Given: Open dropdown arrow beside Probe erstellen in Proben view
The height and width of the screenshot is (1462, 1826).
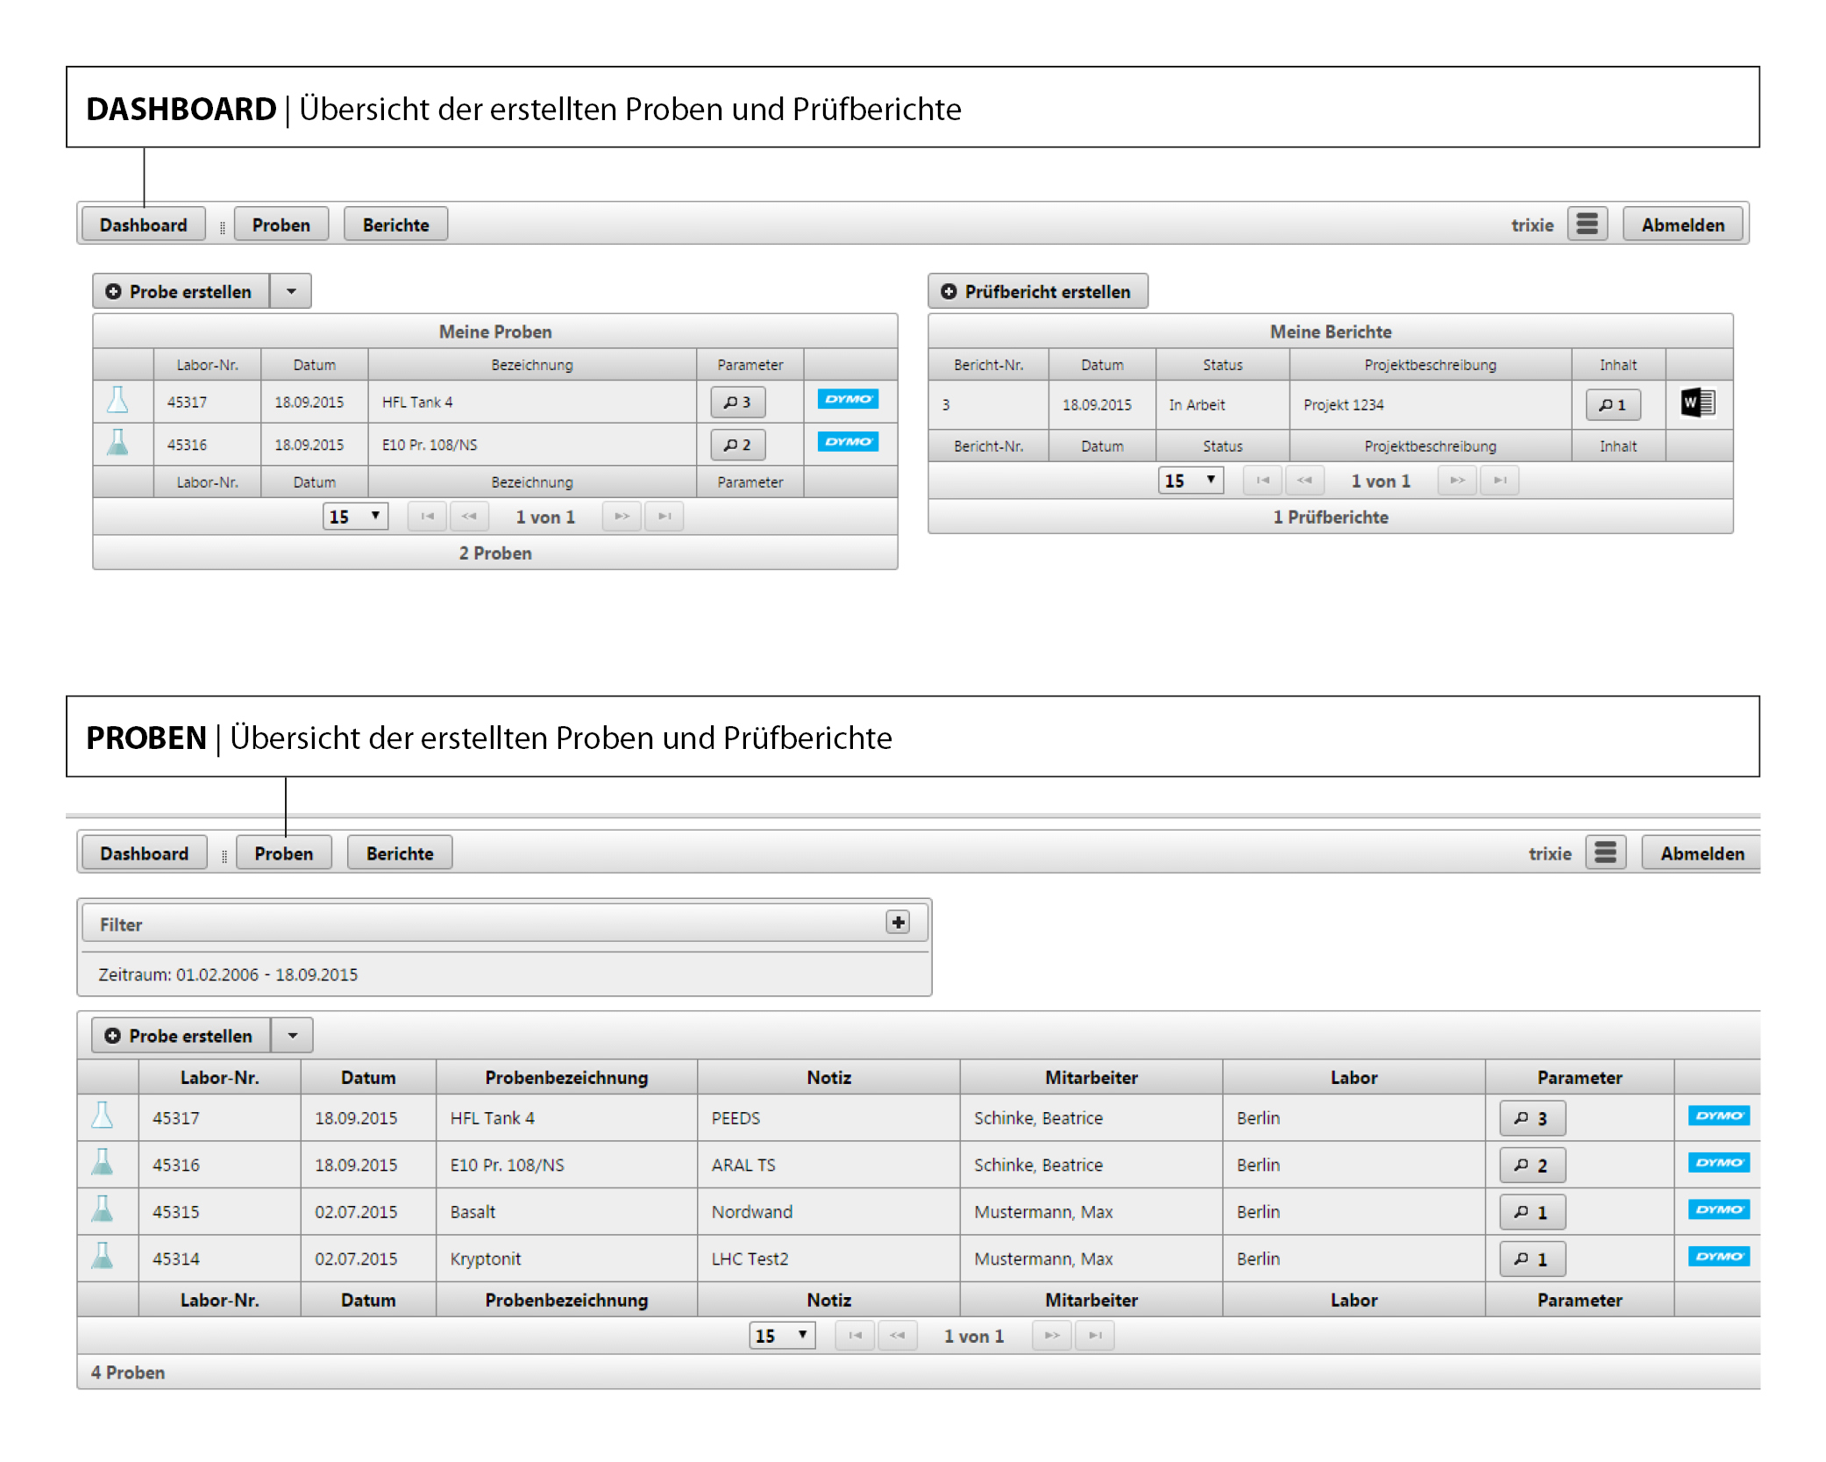Looking at the screenshot, I should pyautogui.click(x=293, y=1036).
